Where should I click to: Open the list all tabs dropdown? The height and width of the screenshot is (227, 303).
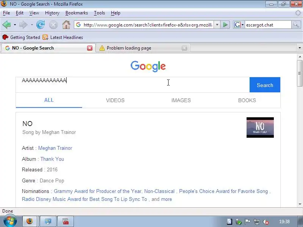(300, 48)
